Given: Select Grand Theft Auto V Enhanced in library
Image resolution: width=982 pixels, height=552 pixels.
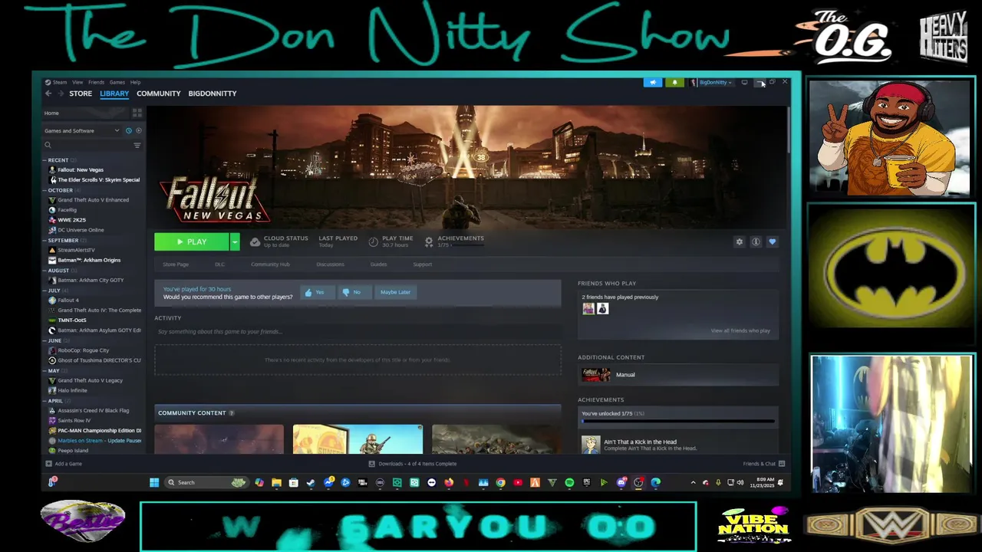Looking at the screenshot, I should (93, 200).
